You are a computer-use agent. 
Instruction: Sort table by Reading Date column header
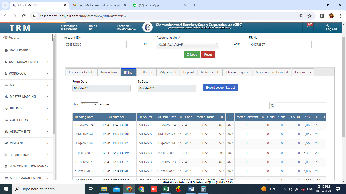click(84, 117)
